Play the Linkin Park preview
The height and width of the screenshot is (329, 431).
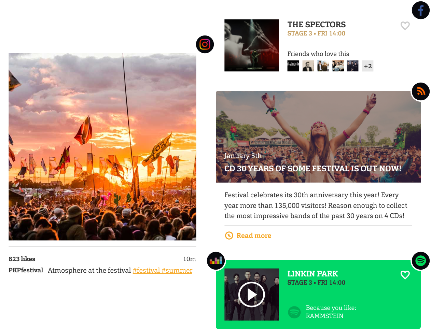[x=252, y=295]
